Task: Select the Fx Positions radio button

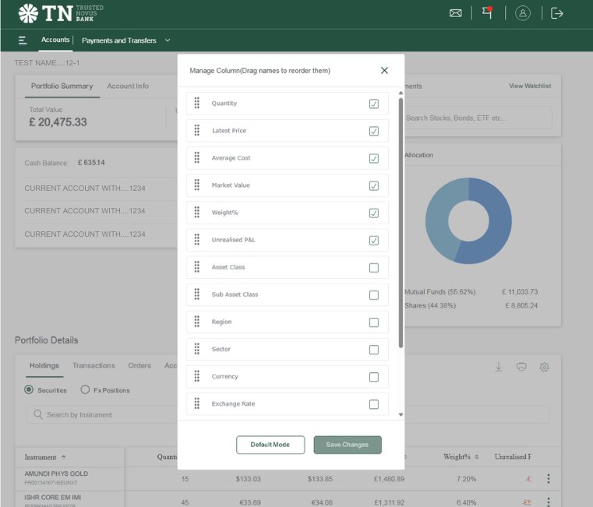Action: point(86,390)
